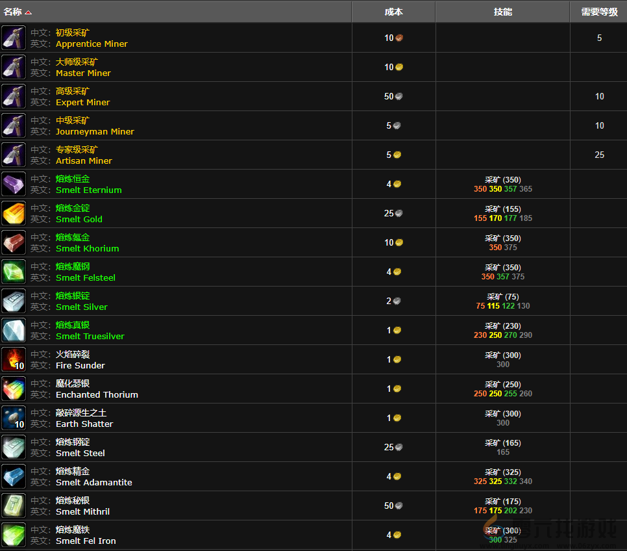Sort table by 名称 column header
Image resolution: width=627 pixels, height=551 pixels.
point(14,12)
